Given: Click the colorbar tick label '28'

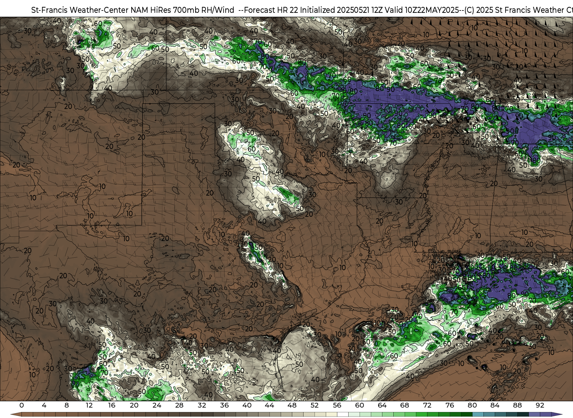Looking at the screenshot, I should (179, 405).
